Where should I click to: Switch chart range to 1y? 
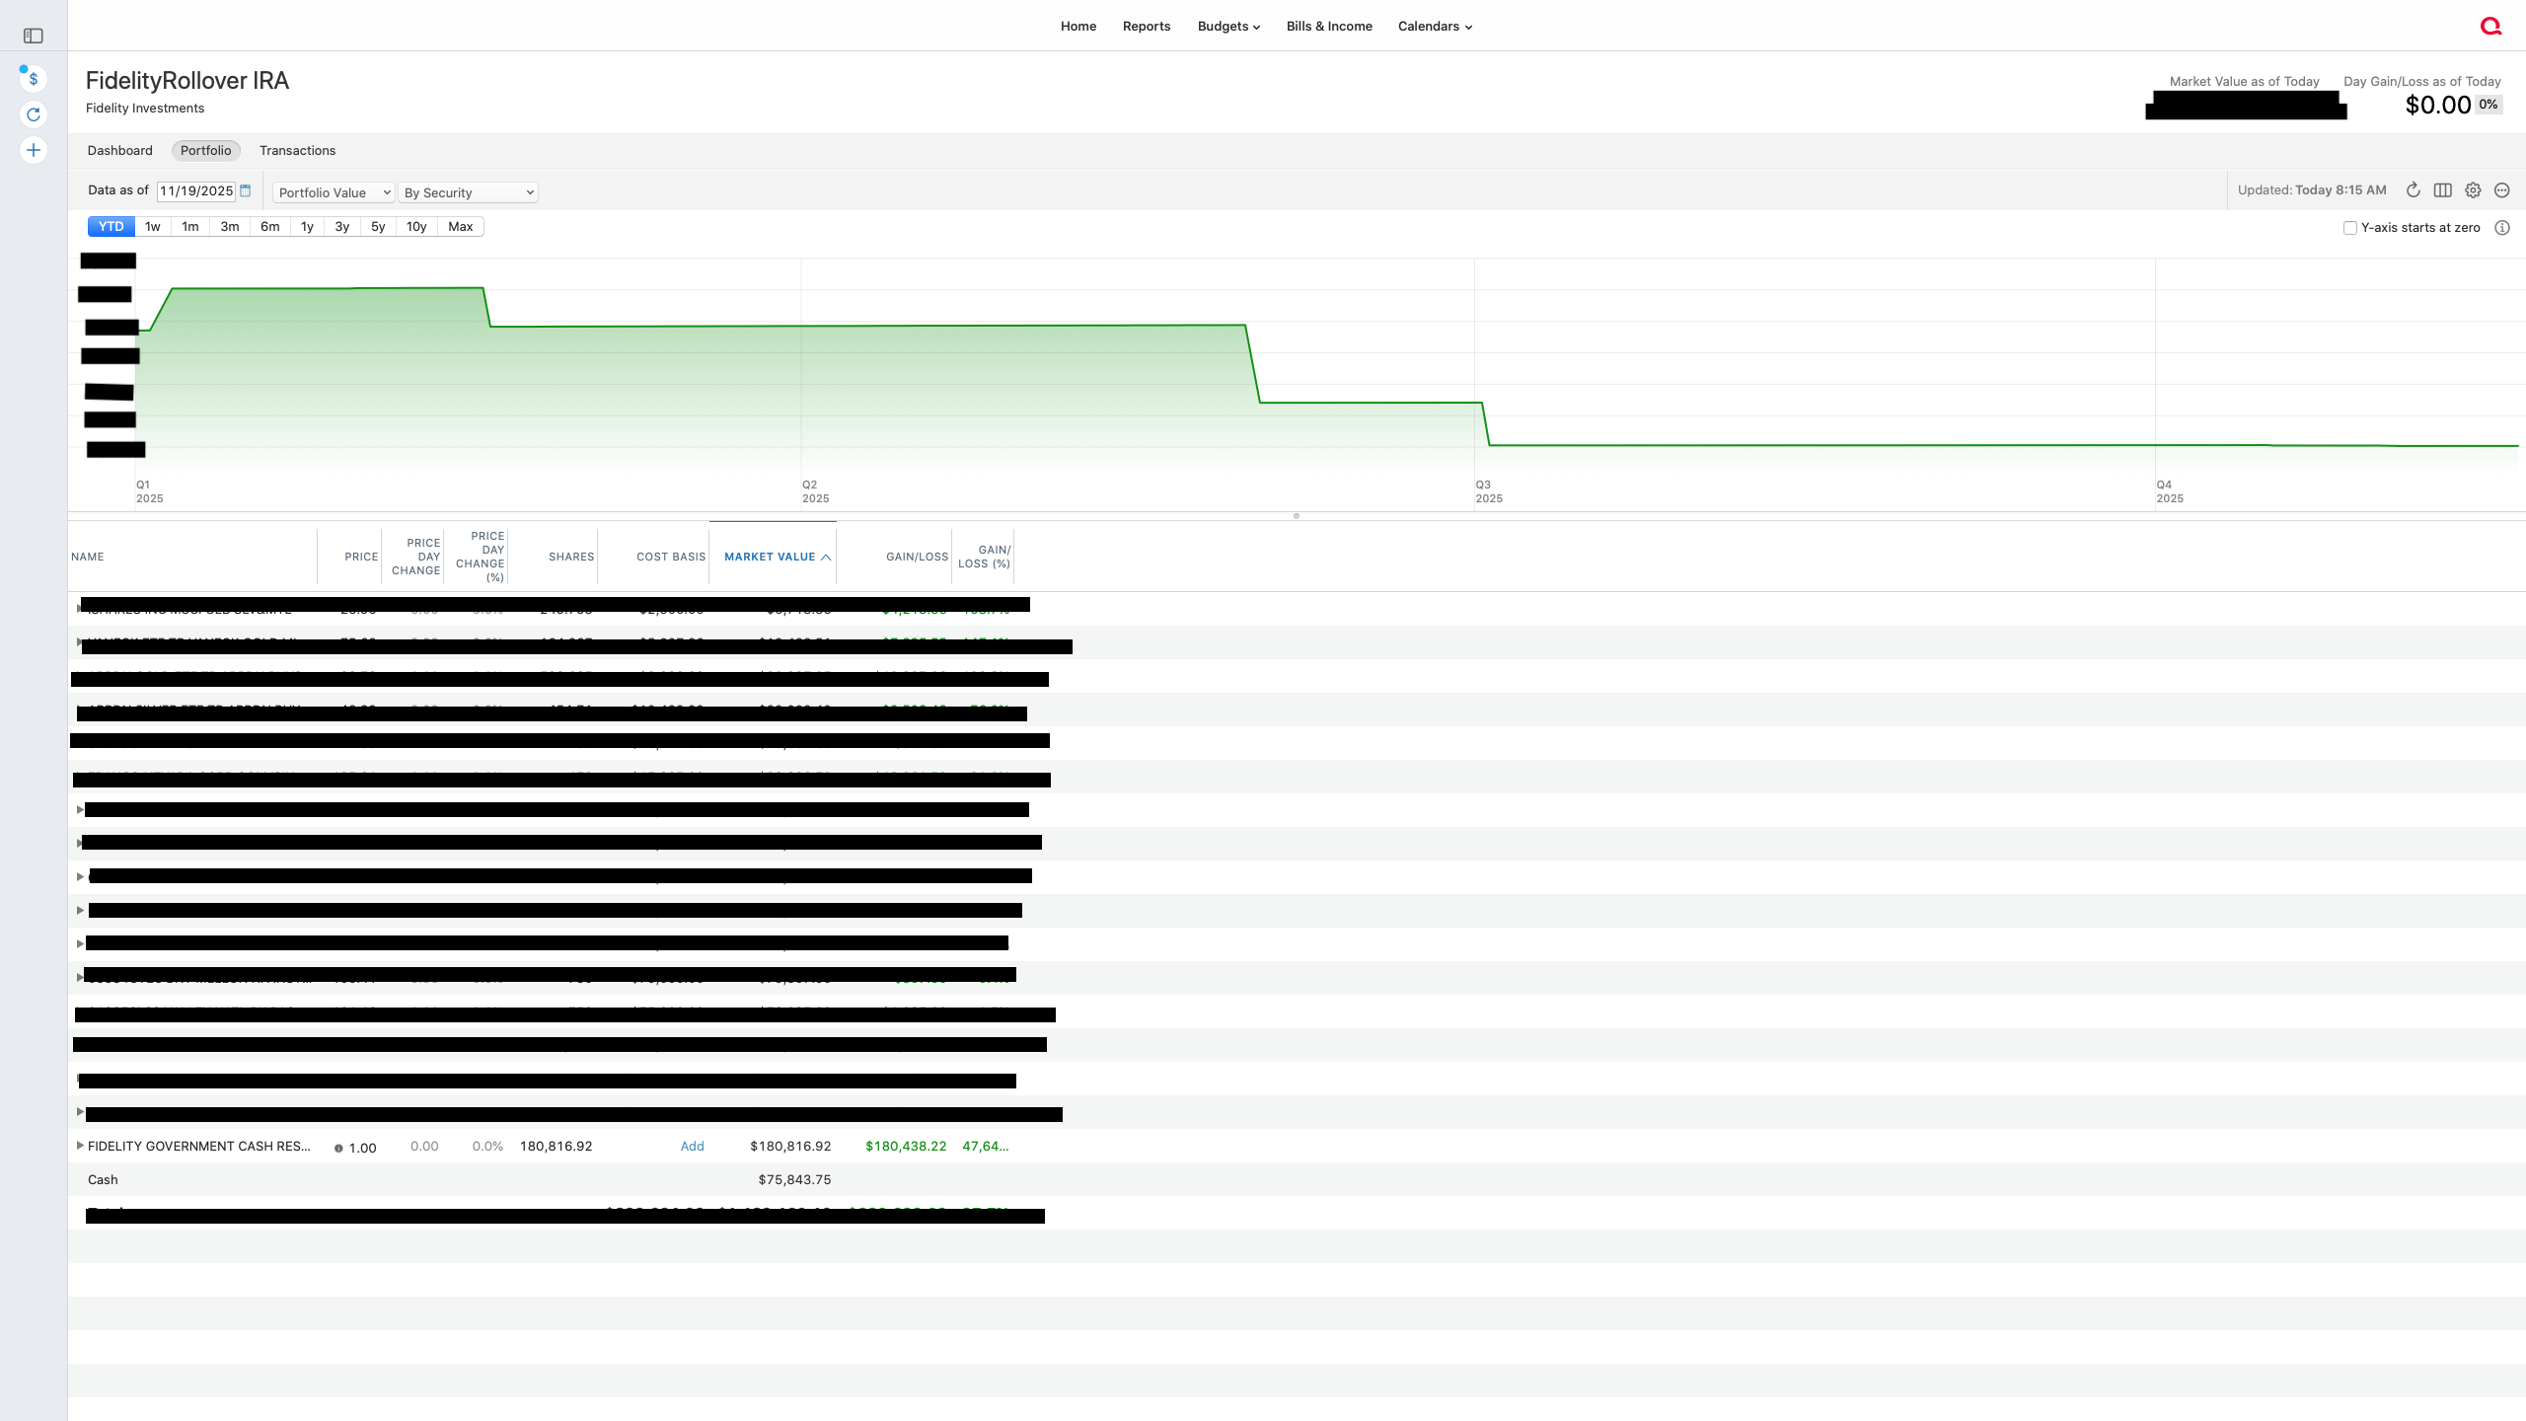(307, 227)
